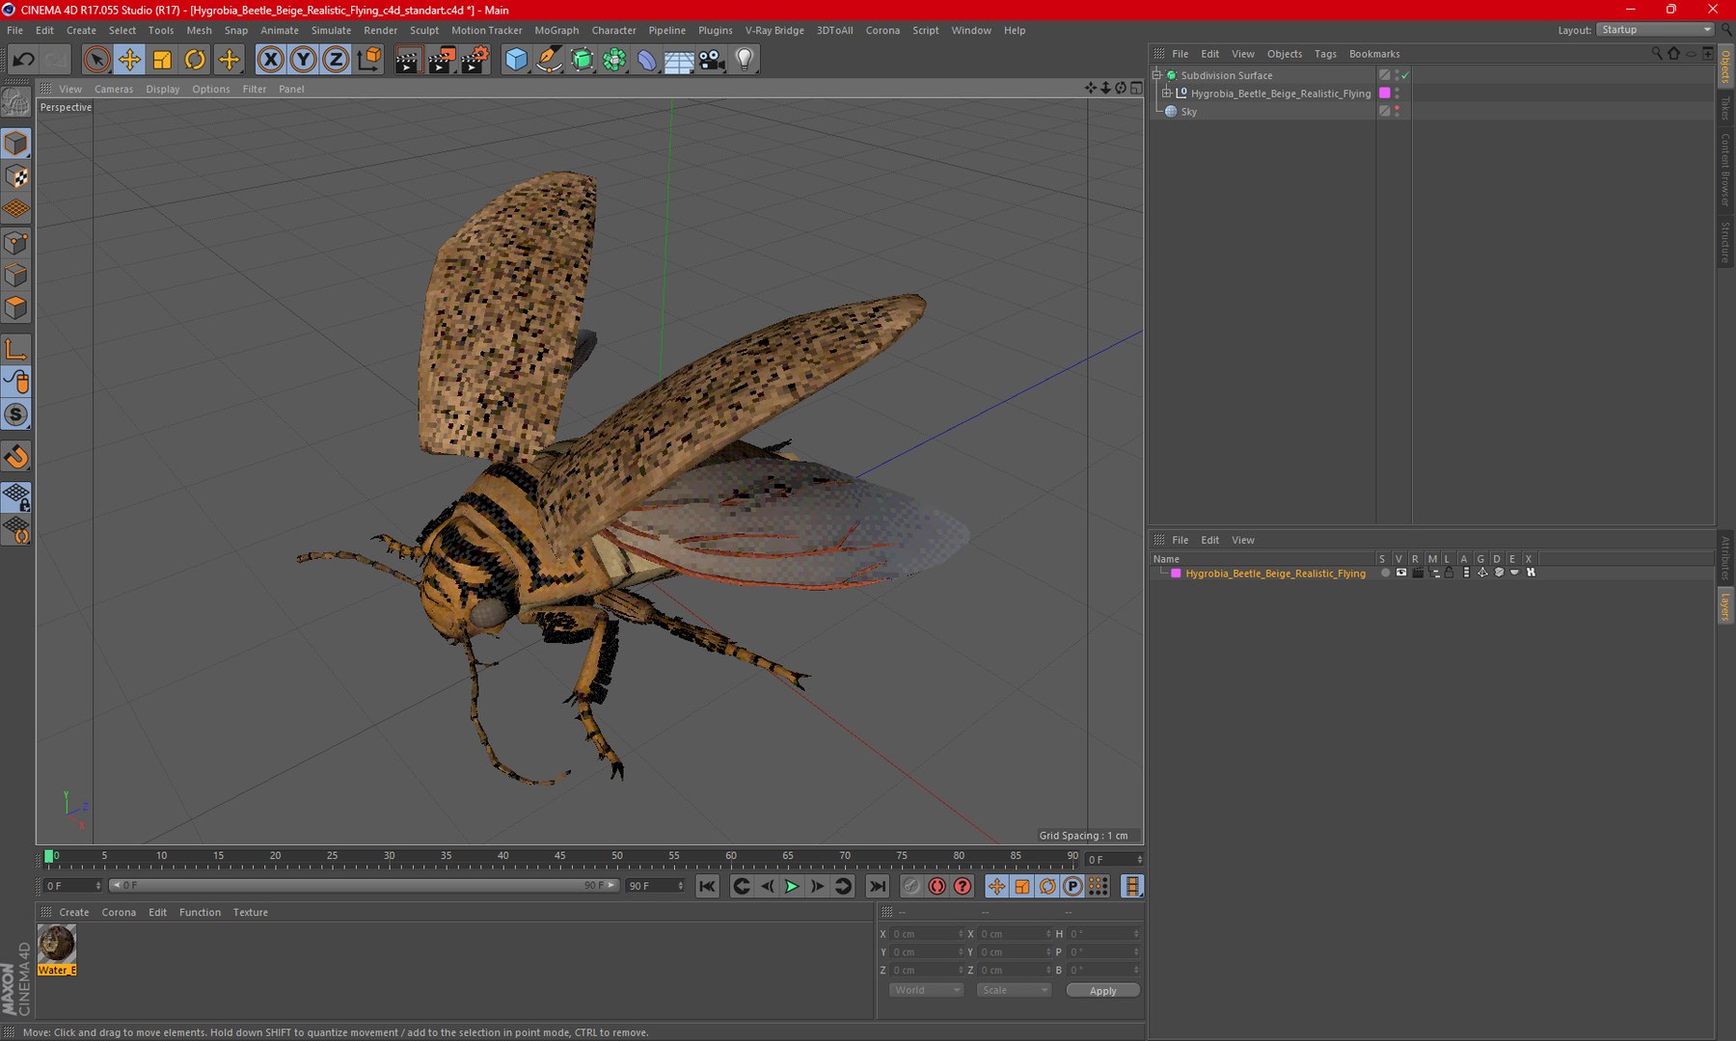Click the Enable Snap icon
The width and height of the screenshot is (1736, 1041).
[x=16, y=457]
